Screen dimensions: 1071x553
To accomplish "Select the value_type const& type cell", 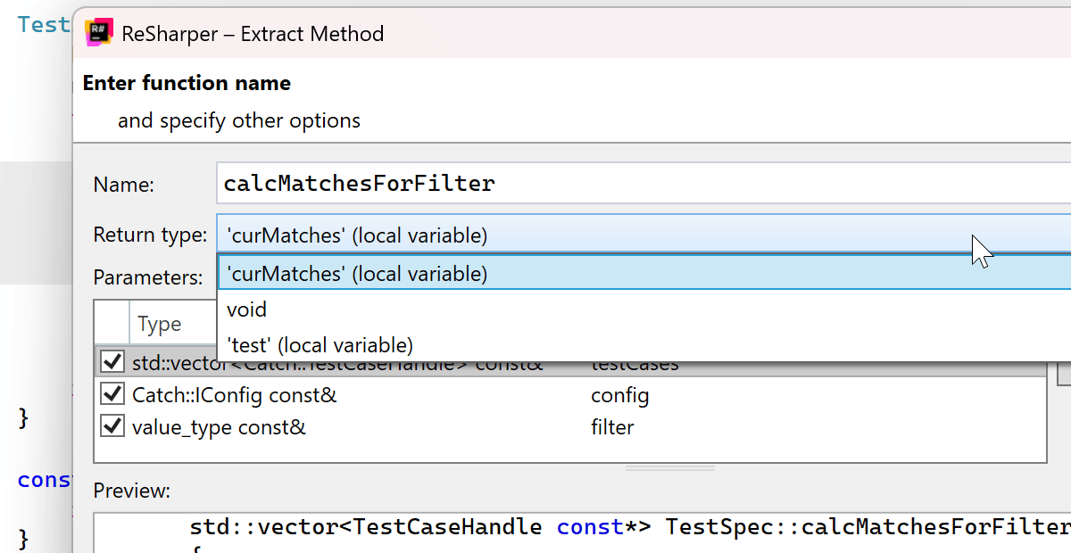I will point(219,427).
